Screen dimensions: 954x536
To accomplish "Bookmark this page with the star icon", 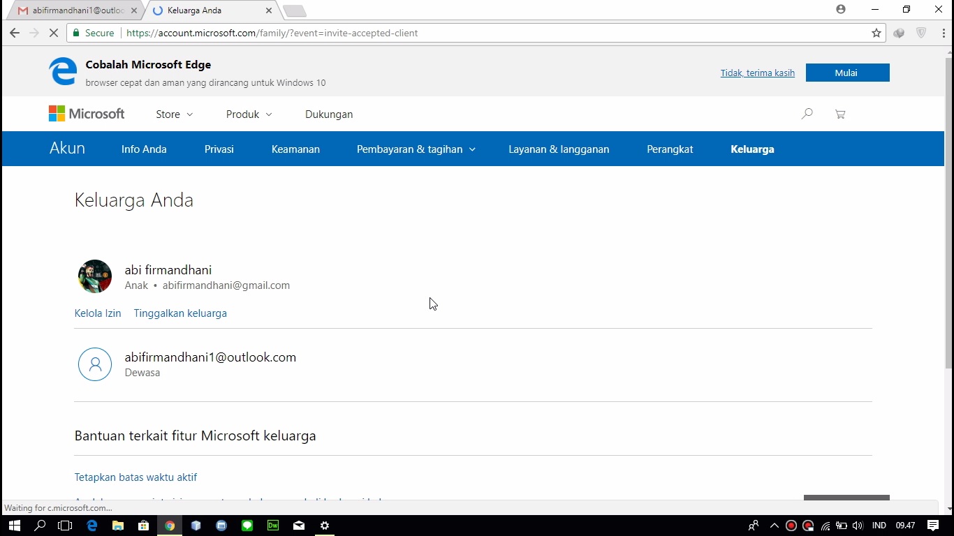I will tap(876, 33).
